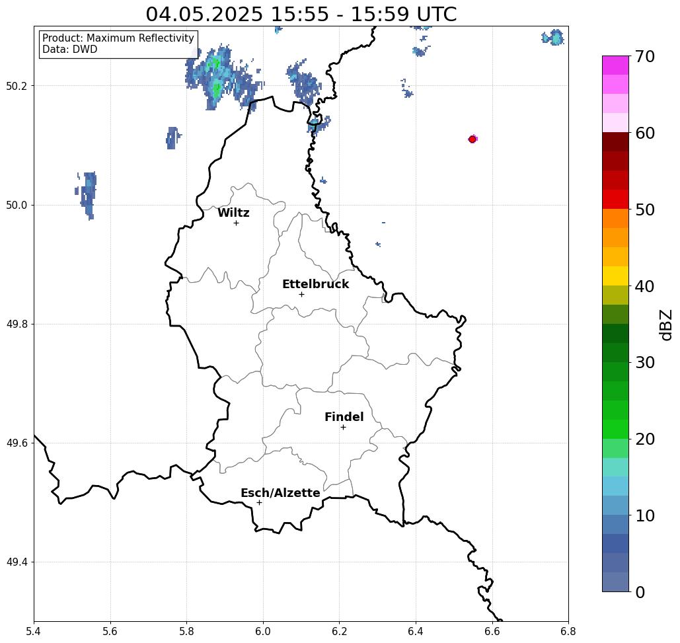Click the longitude 6.6 axis tick label

click(492, 631)
